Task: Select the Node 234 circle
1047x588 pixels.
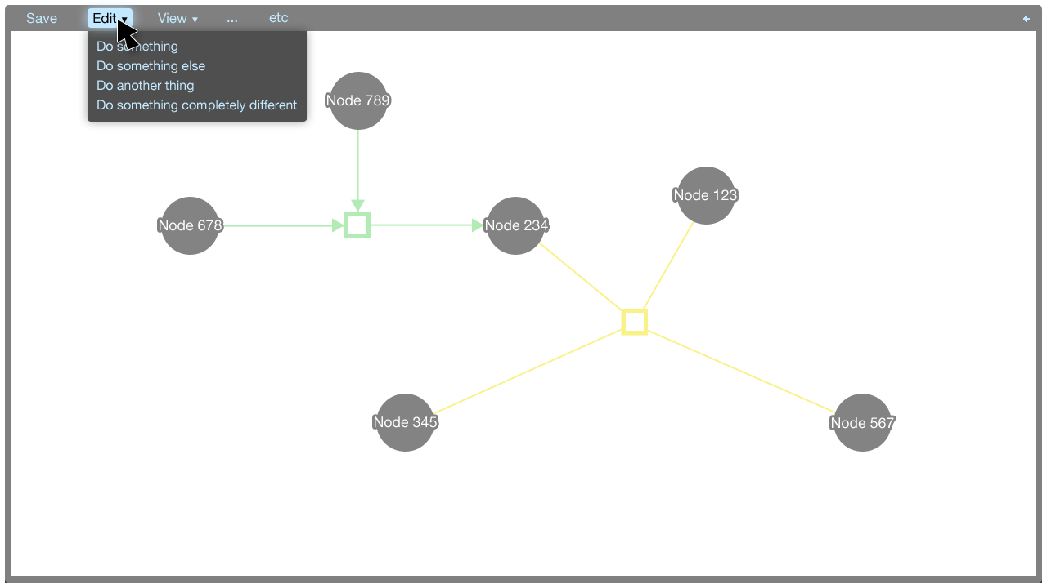Action: pos(515,225)
